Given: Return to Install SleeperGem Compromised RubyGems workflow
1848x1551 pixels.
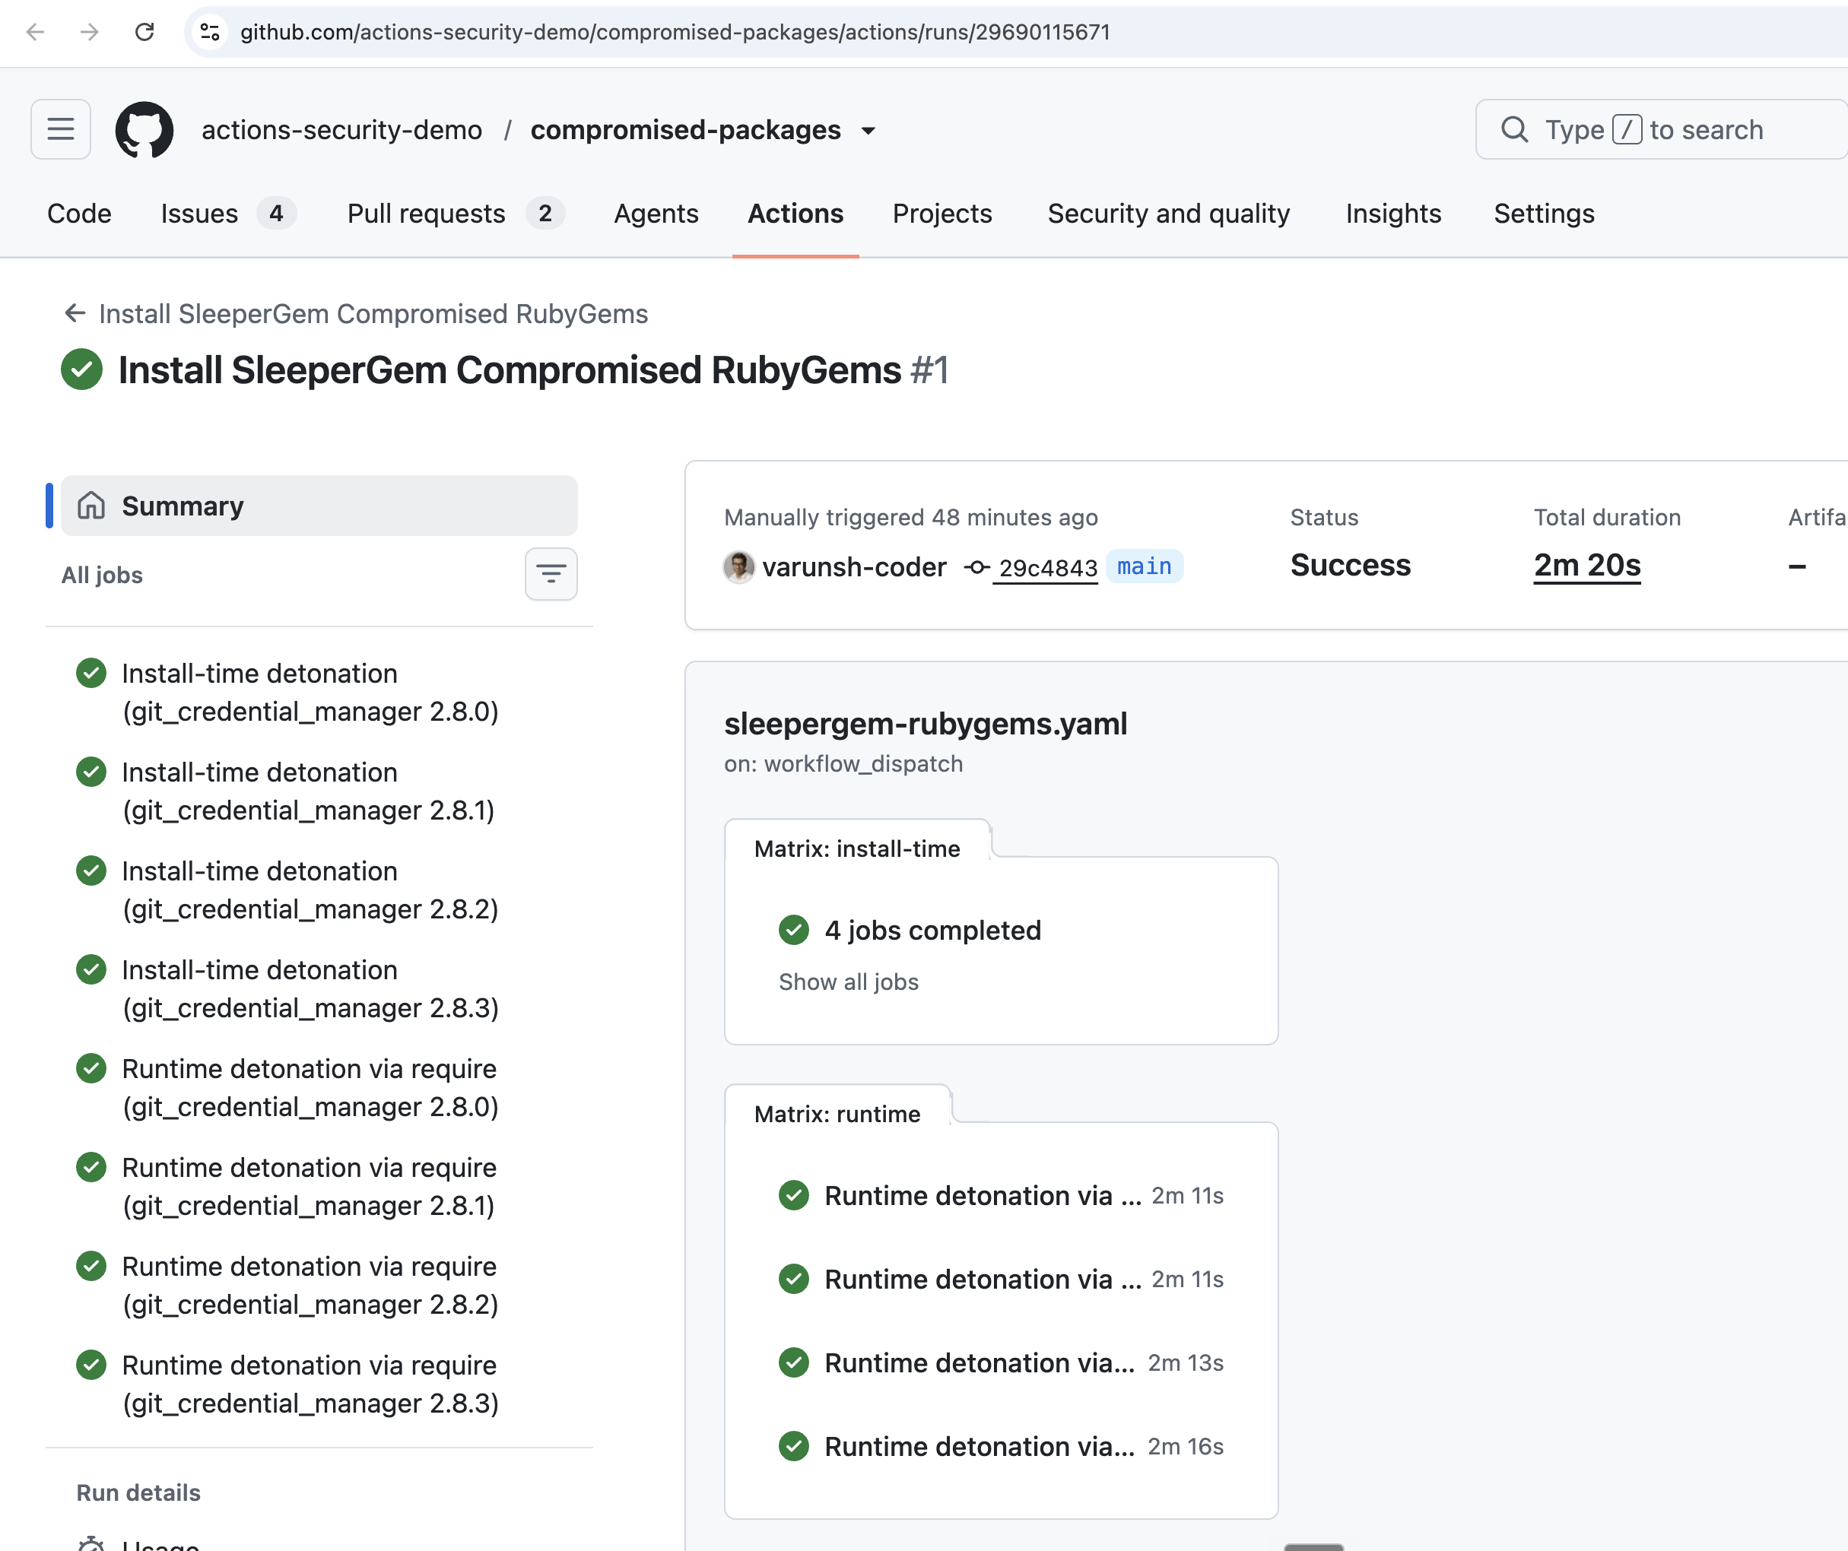Looking at the screenshot, I should 373,313.
